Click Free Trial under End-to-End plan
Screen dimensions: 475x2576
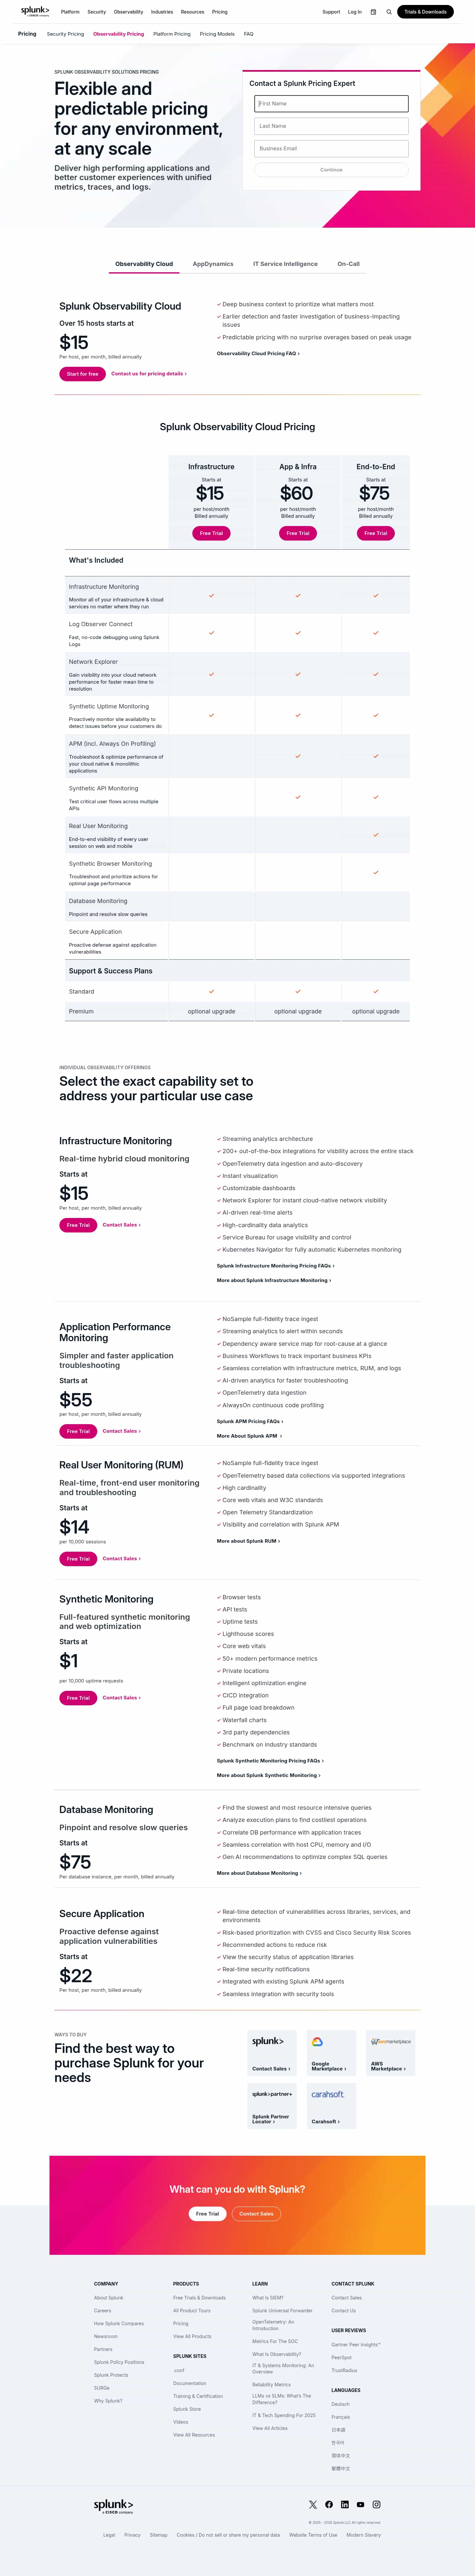375,533
